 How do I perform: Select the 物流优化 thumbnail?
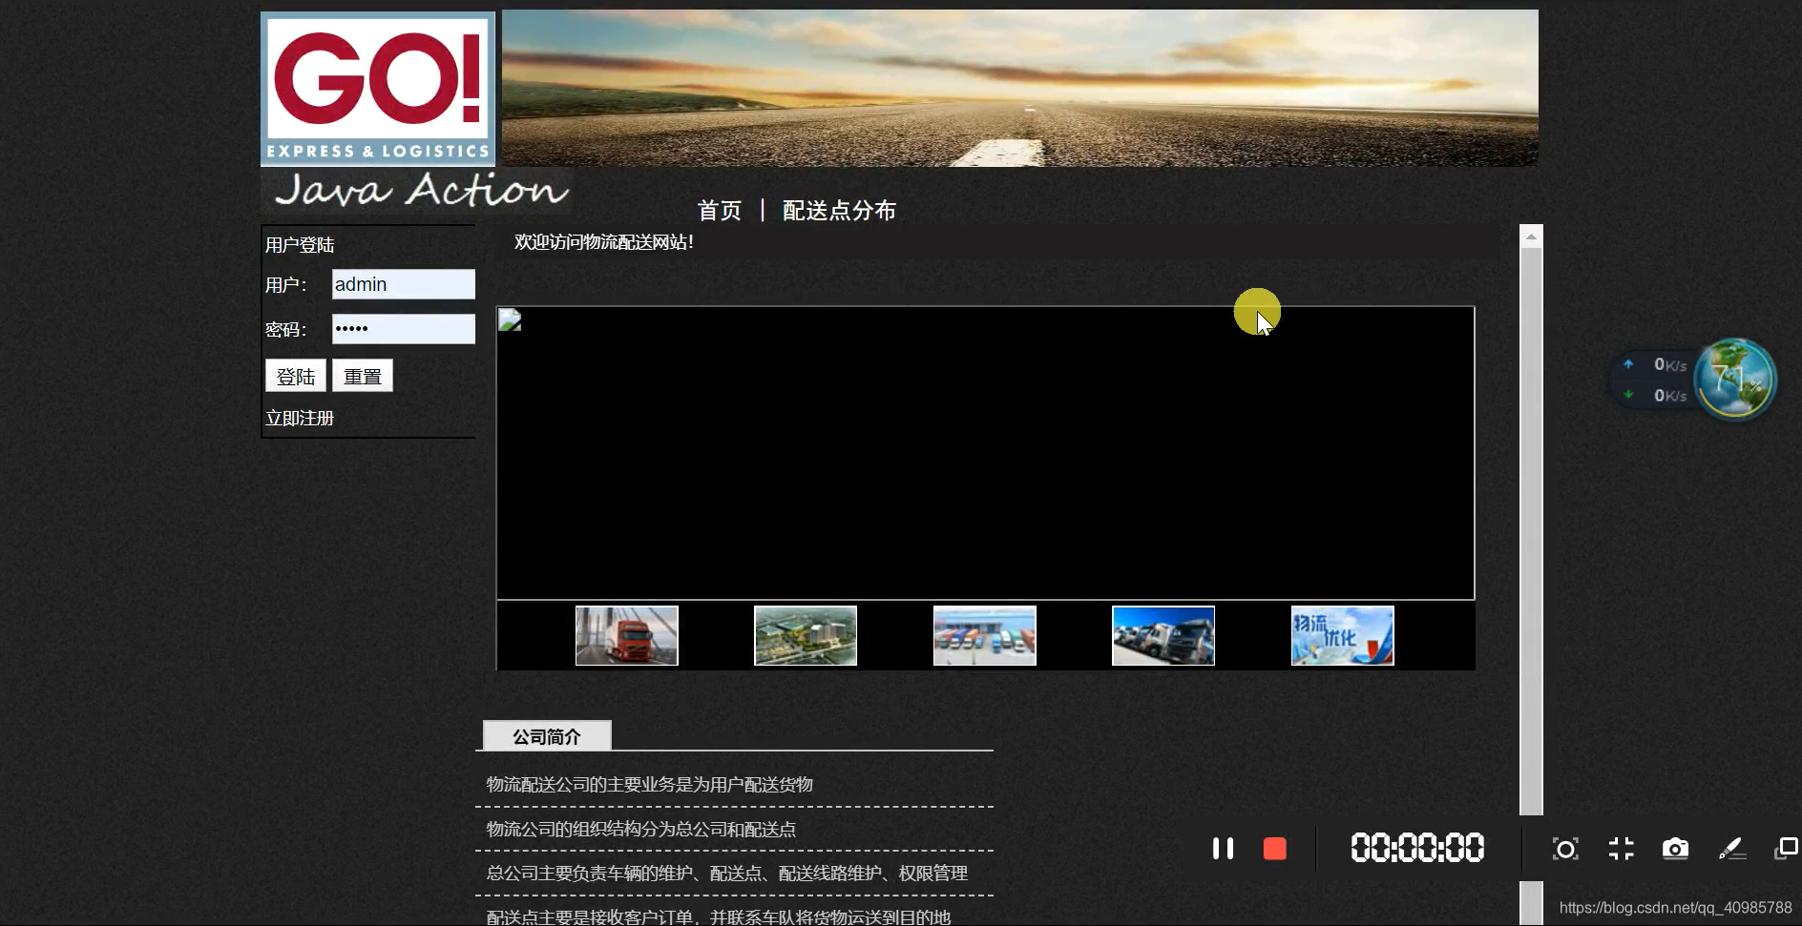1342,635
